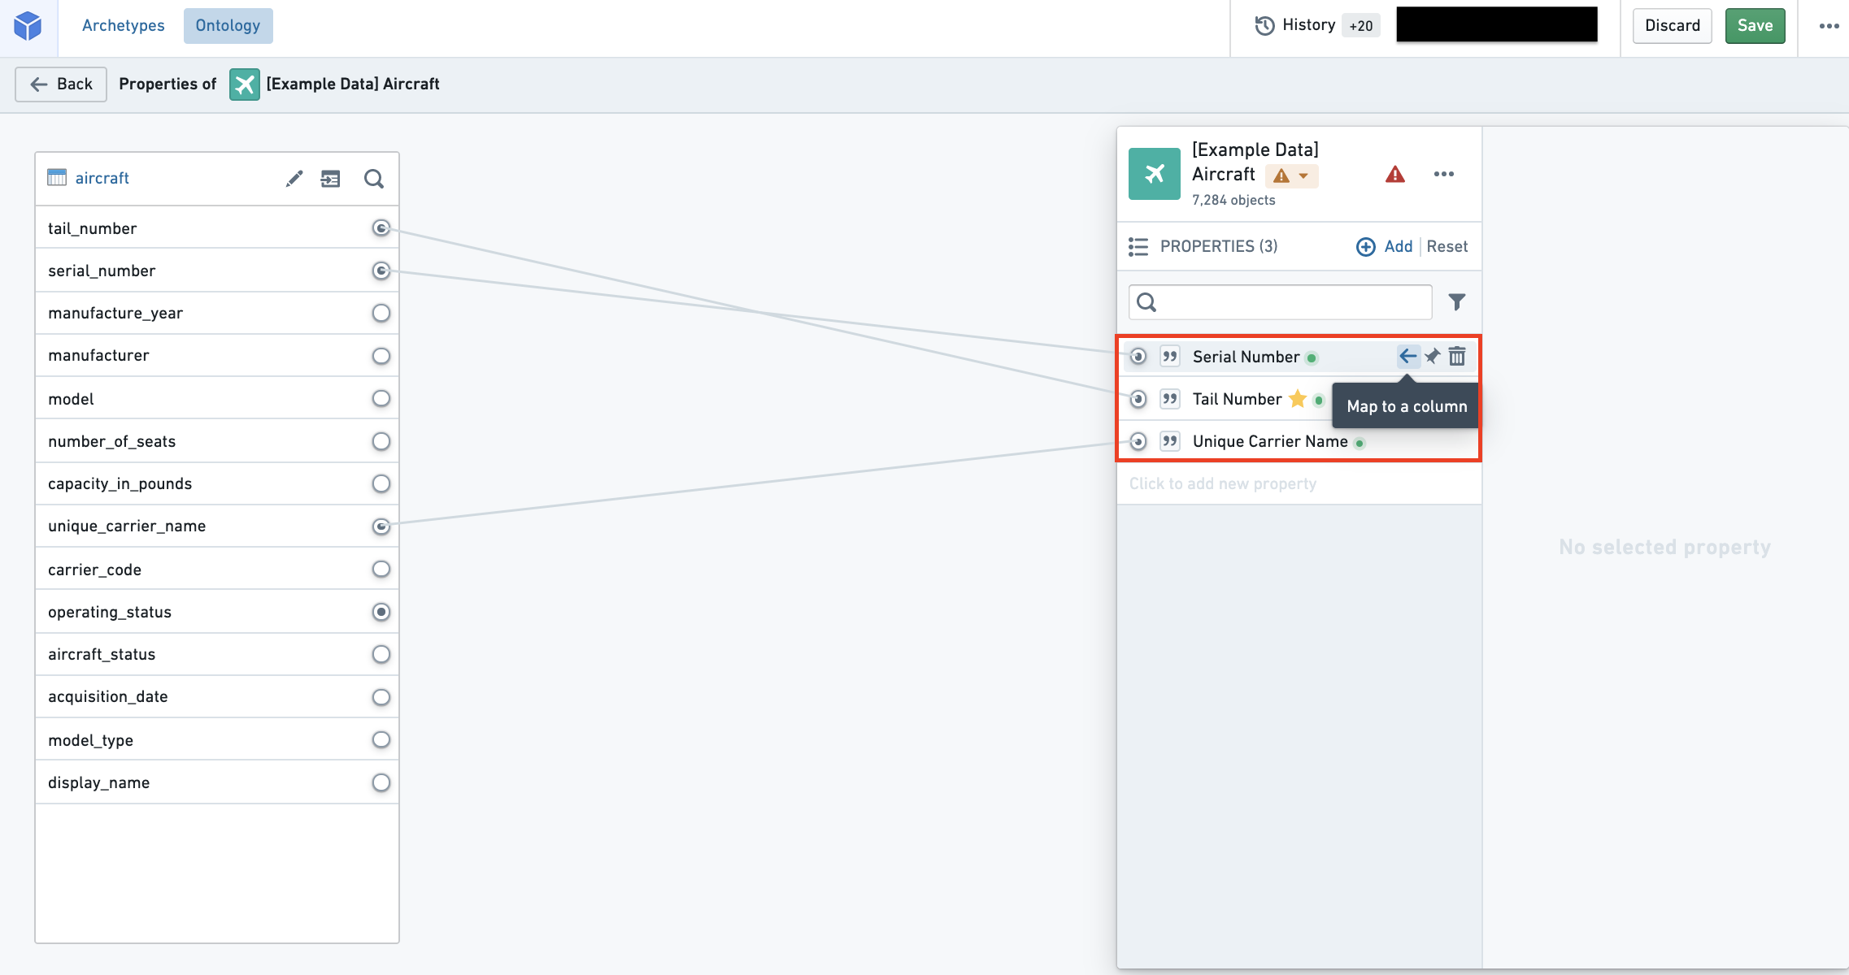Viewport: 1849px width, 975px height.
Task: Toggle the operating_status column radio button
Action: click(381, 612)
